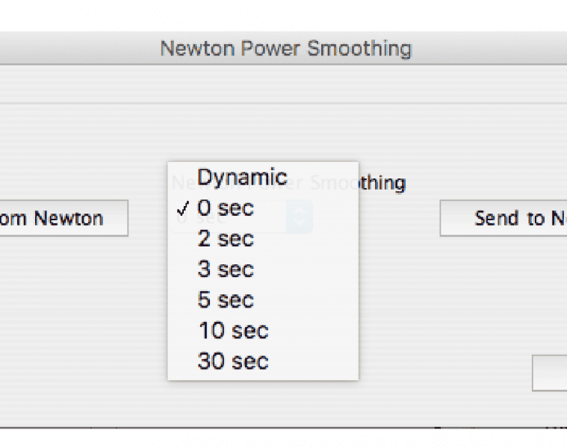This screenshot has width=567, height=448.
Task: Pick 30 sec from the dropdown list
Action: [233, 361]
